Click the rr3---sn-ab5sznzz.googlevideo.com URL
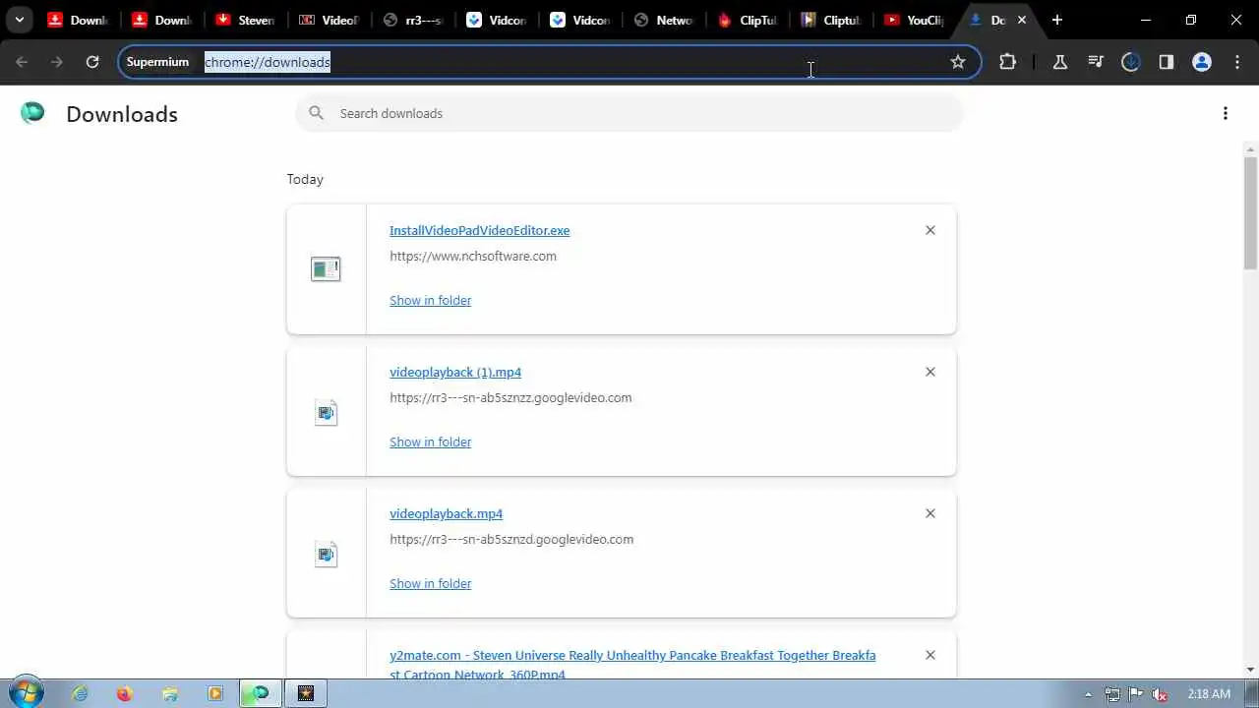The image size is (1259, 708). [510, 397]
